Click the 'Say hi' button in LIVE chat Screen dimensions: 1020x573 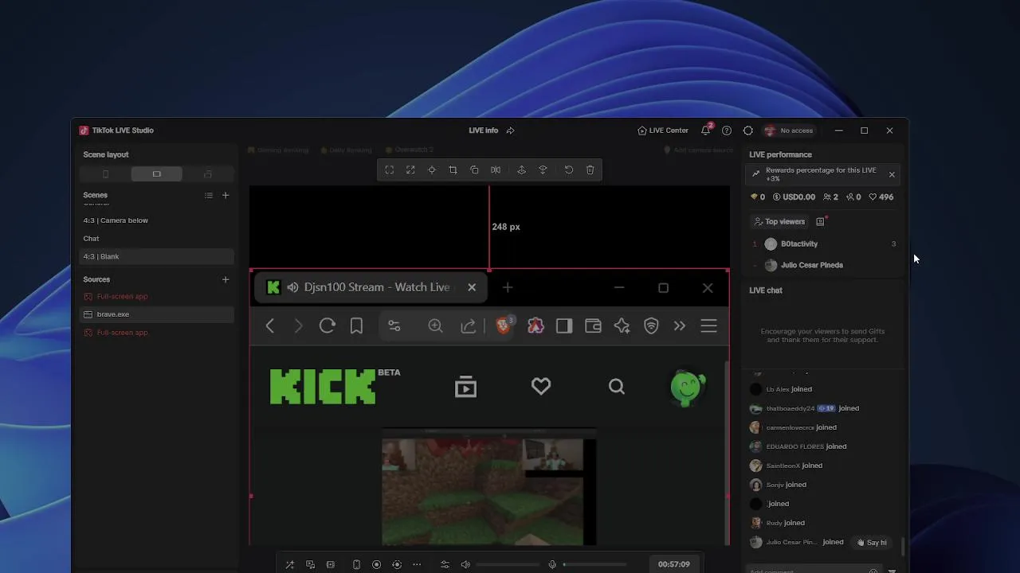pos(871,543)
